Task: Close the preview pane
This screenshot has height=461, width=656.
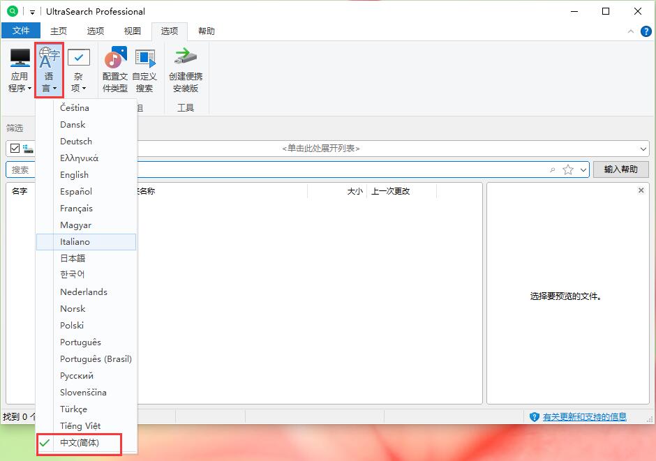Action: pyautogui.click(x=641, y=190)
